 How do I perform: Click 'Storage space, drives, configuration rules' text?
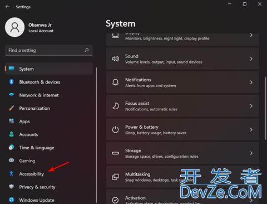[161, 157]
